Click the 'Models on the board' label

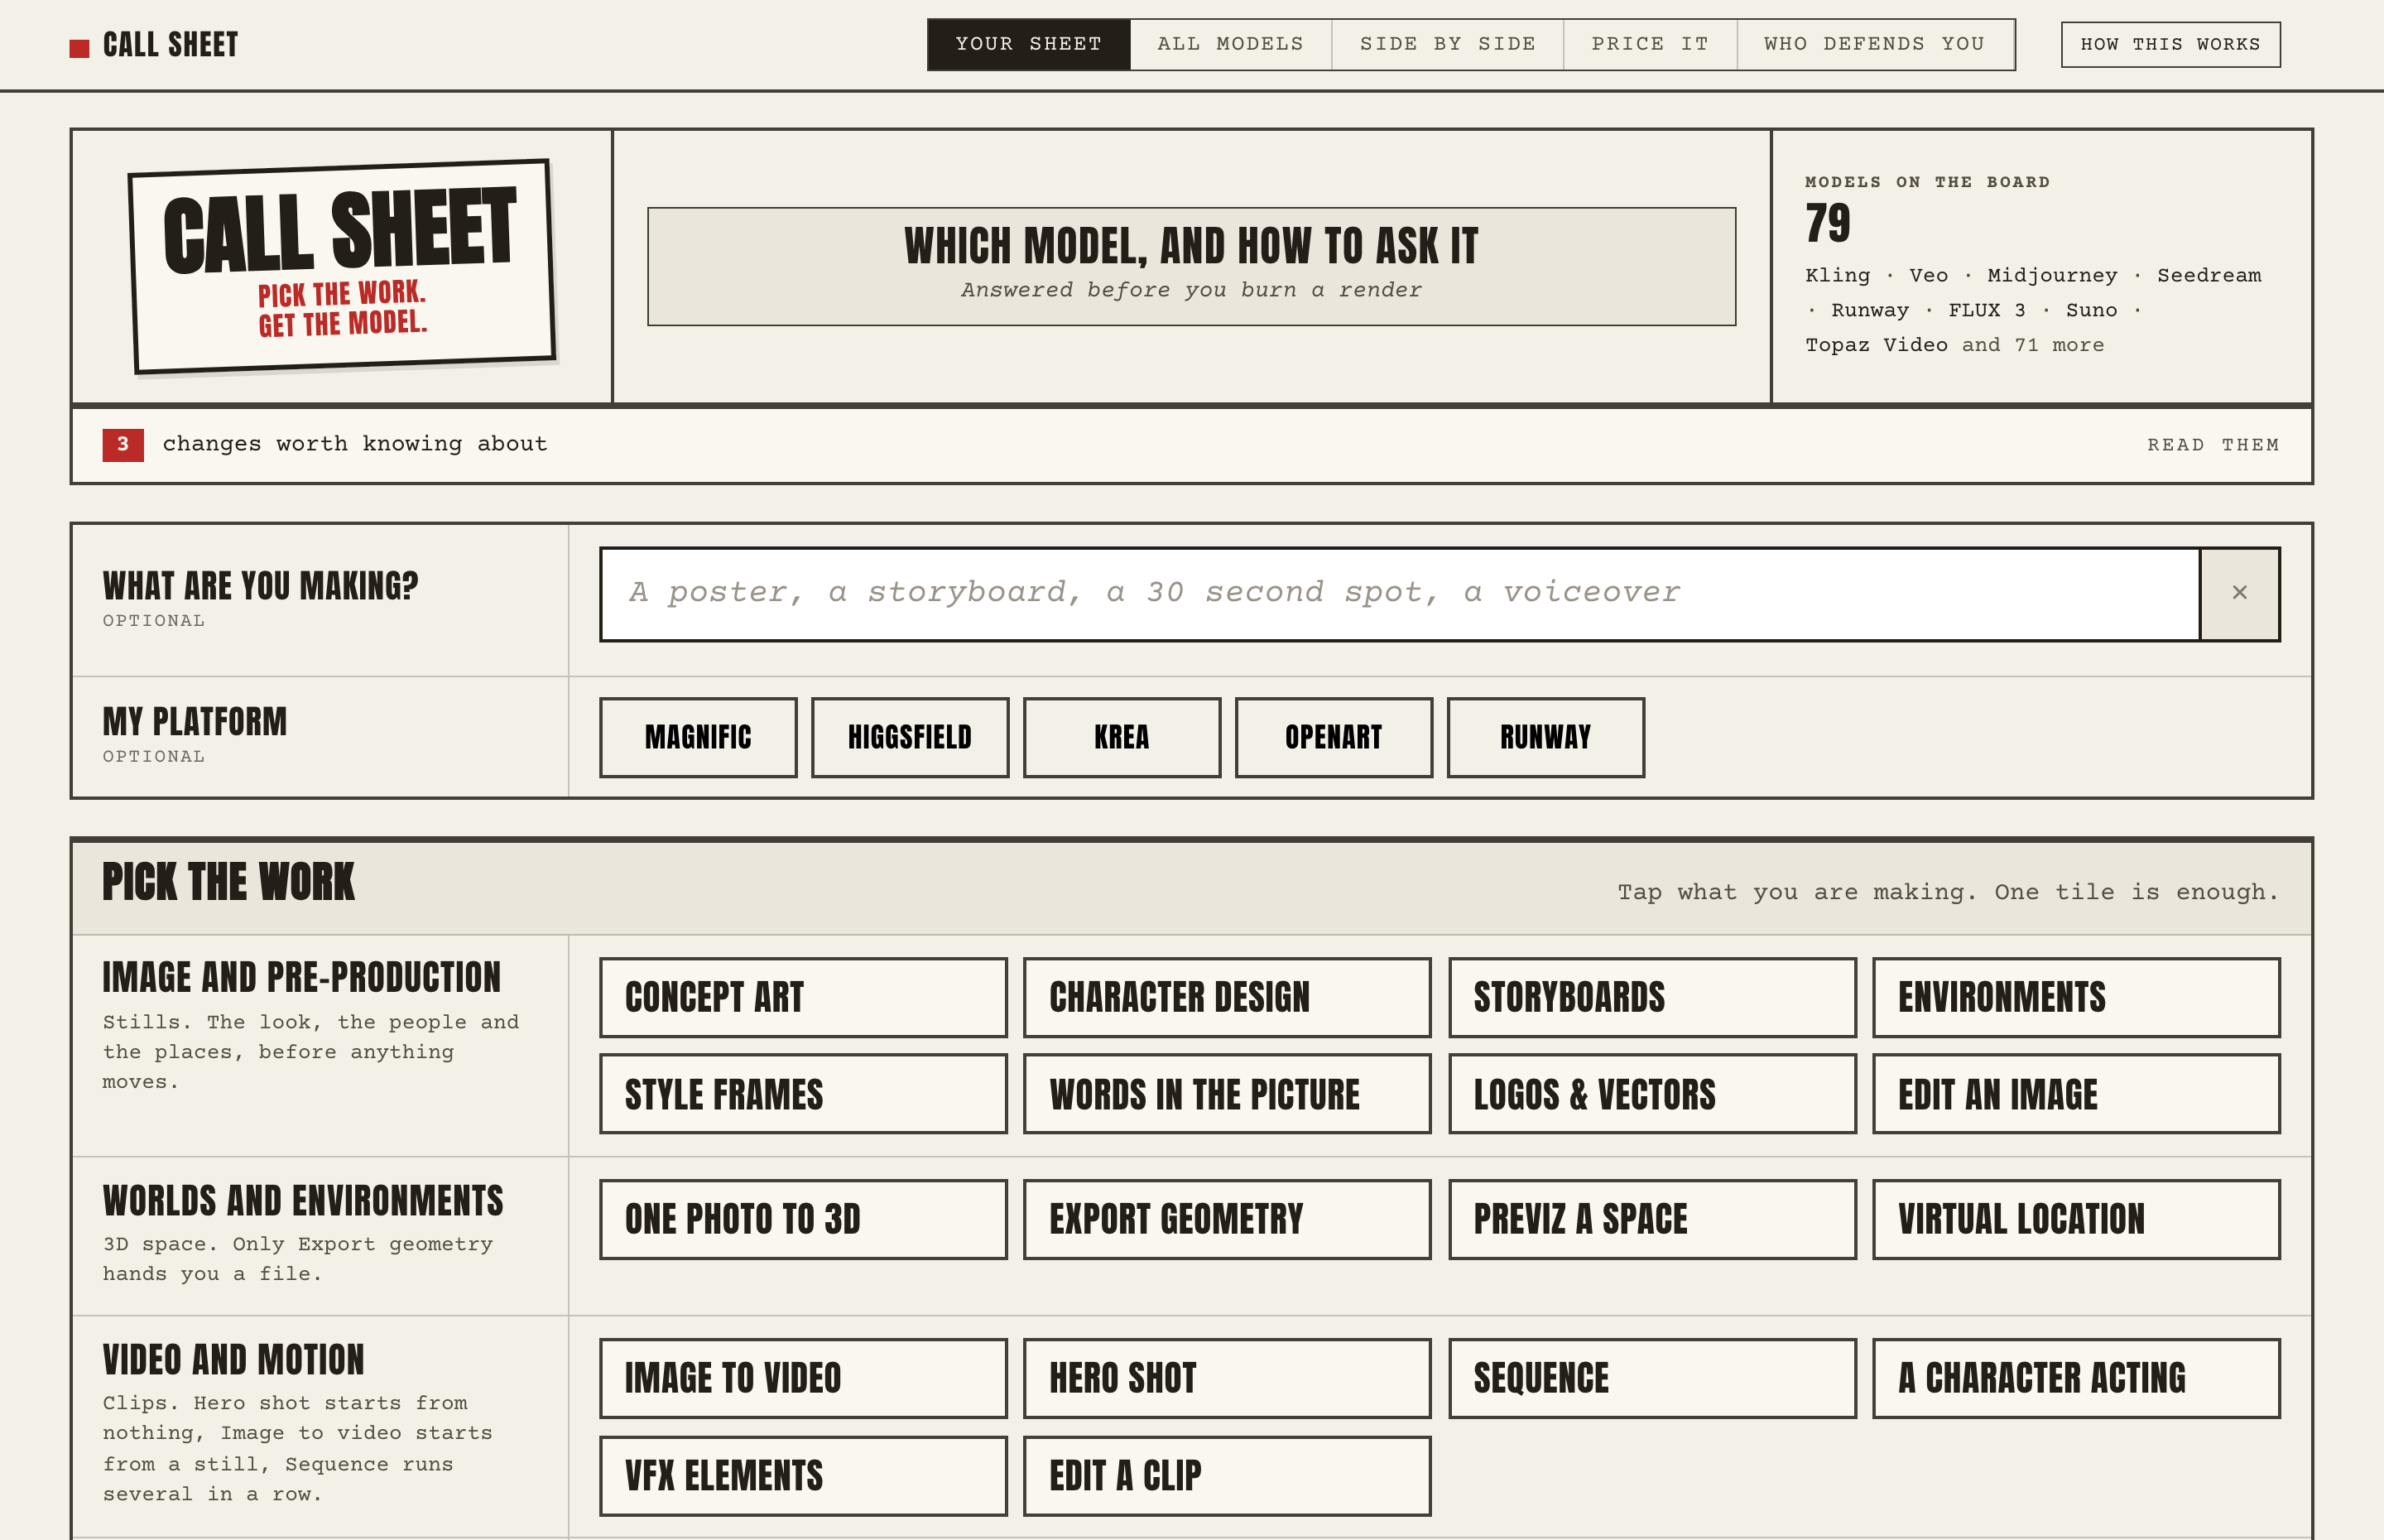pos(1927,182)
